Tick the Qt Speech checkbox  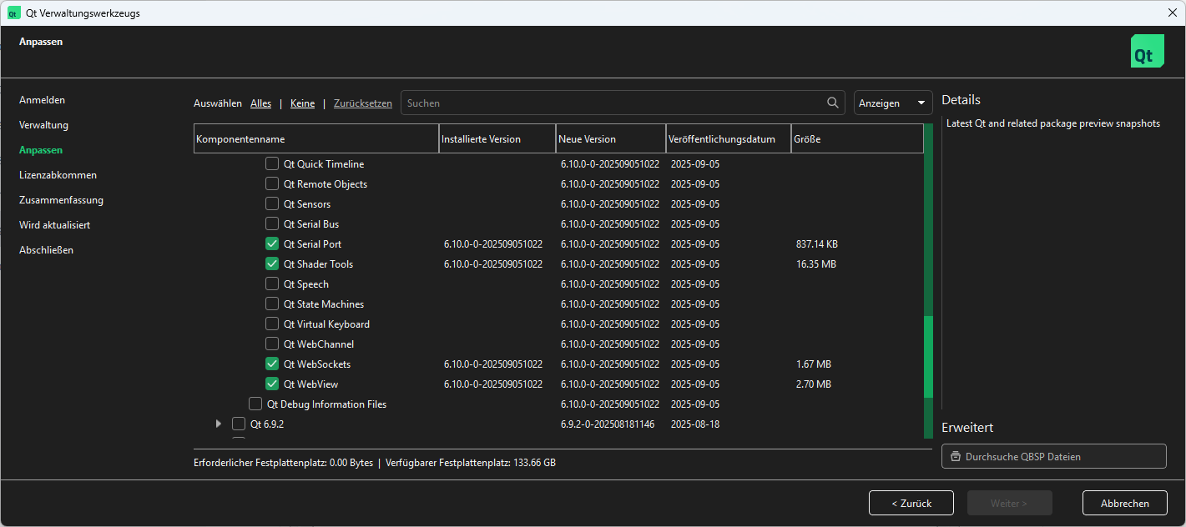click(x=272, y=284)
